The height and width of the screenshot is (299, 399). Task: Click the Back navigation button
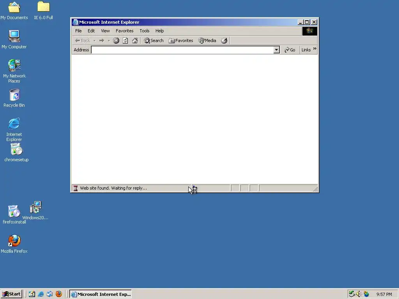click(x=83, y=40)
